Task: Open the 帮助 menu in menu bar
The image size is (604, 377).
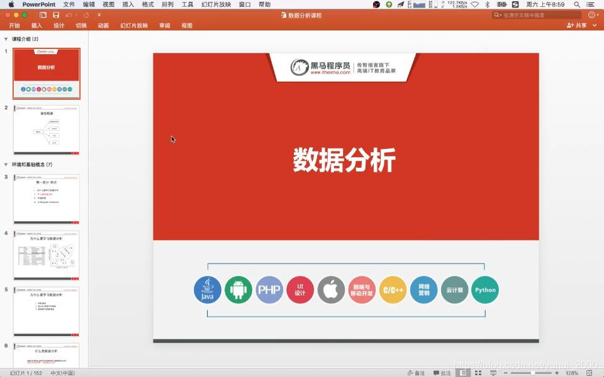Action: pyautogui.click(x=265, y=4)
